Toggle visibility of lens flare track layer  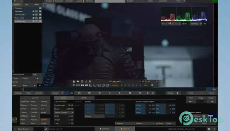tap(34, 21)
